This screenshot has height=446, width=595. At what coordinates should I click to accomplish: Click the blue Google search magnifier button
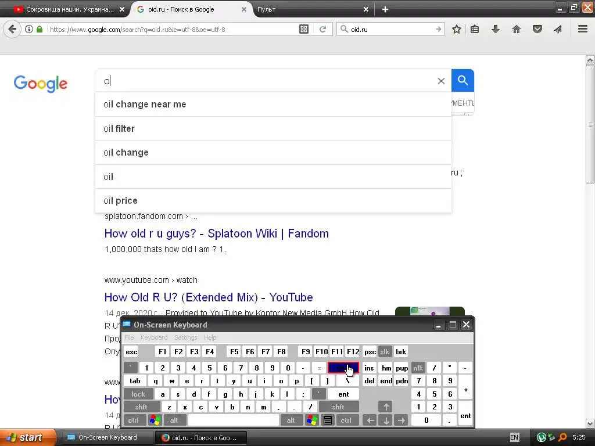(463, 80)
